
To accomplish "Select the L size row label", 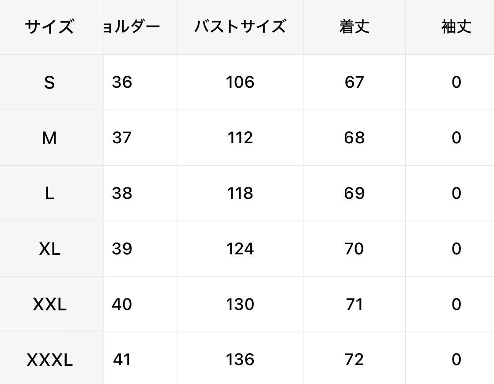I will click(x=49, y=194).
